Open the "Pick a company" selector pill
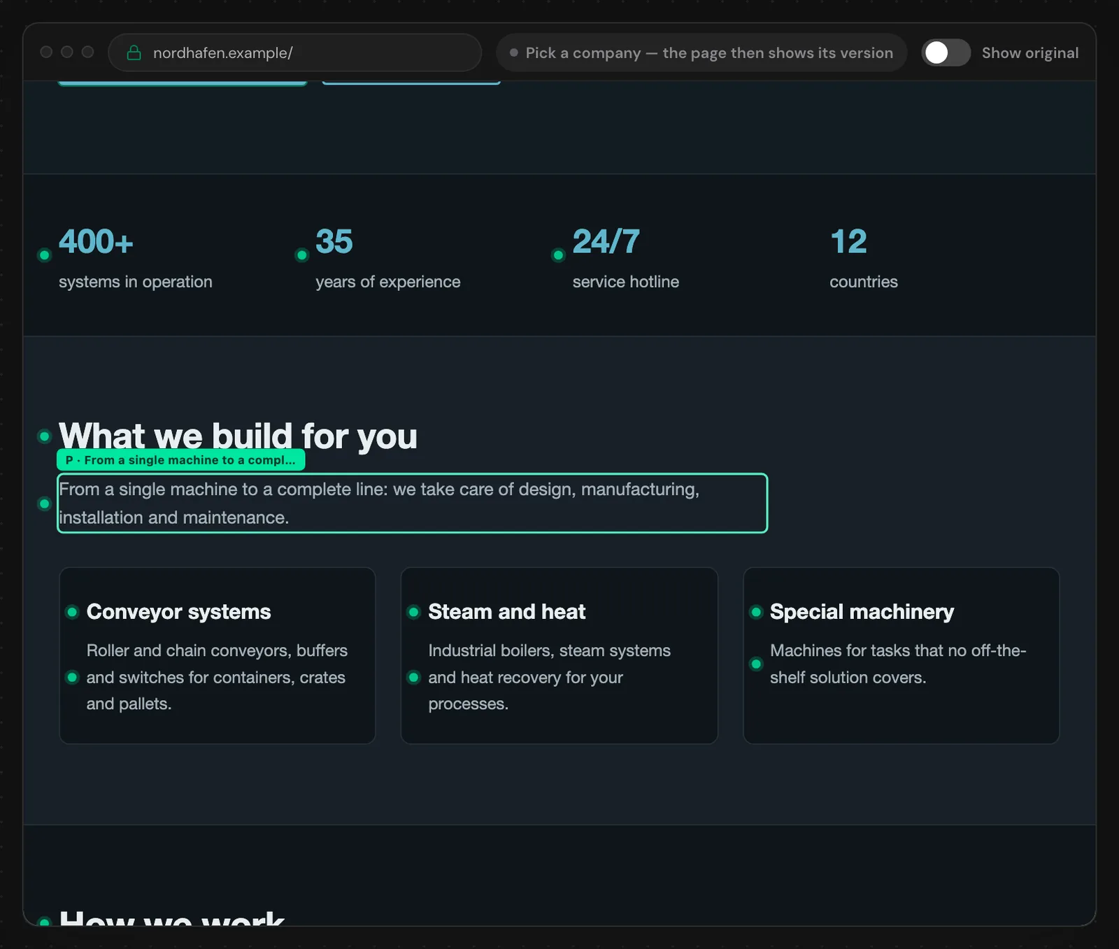 click(701, 53)
